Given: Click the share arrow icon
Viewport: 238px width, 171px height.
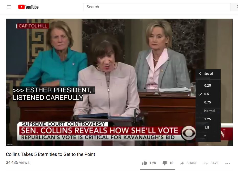Looking at the screenshot, I should (x=182, y=163).
